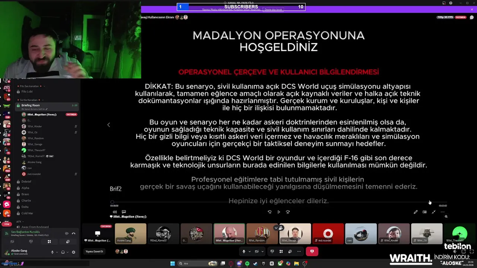The width and height of the screenshot is (477, 268).
Task: Deafen with headphones icon in user panel
Action: tap(63, 252)
